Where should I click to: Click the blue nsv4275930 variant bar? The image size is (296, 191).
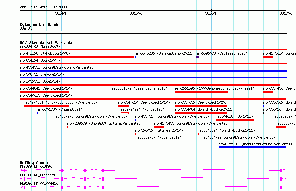click(252, 147)
